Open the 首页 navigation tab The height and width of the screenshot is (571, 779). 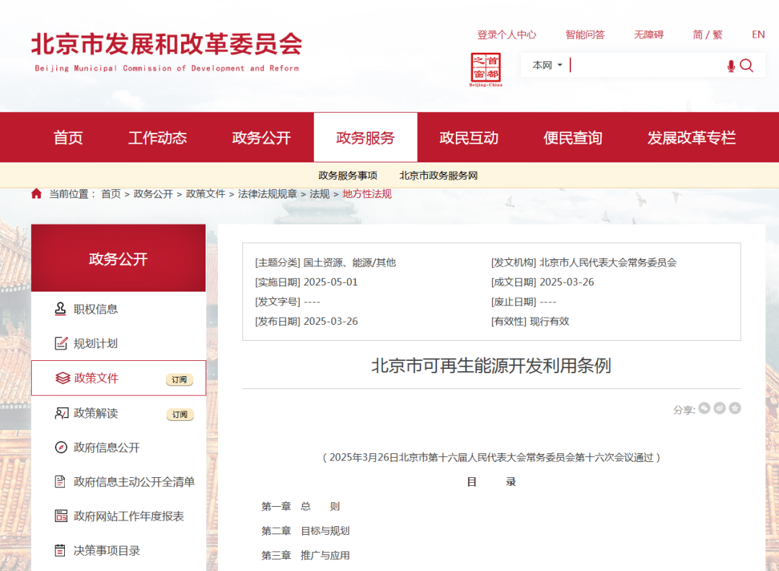[68, 137]
